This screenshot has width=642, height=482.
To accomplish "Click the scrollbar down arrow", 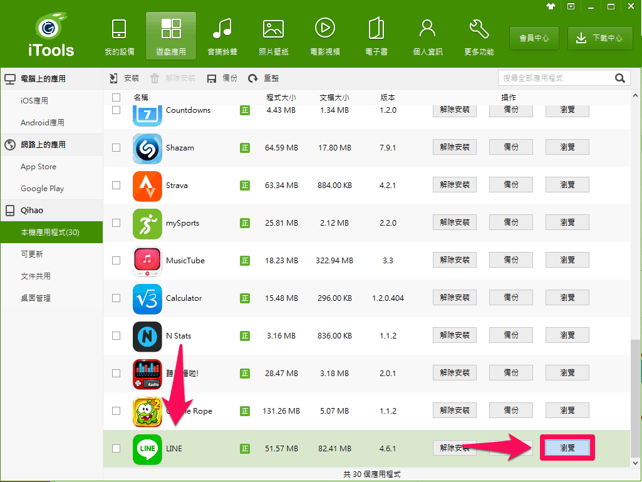I will pyautogui.click(x=636, y=463).
